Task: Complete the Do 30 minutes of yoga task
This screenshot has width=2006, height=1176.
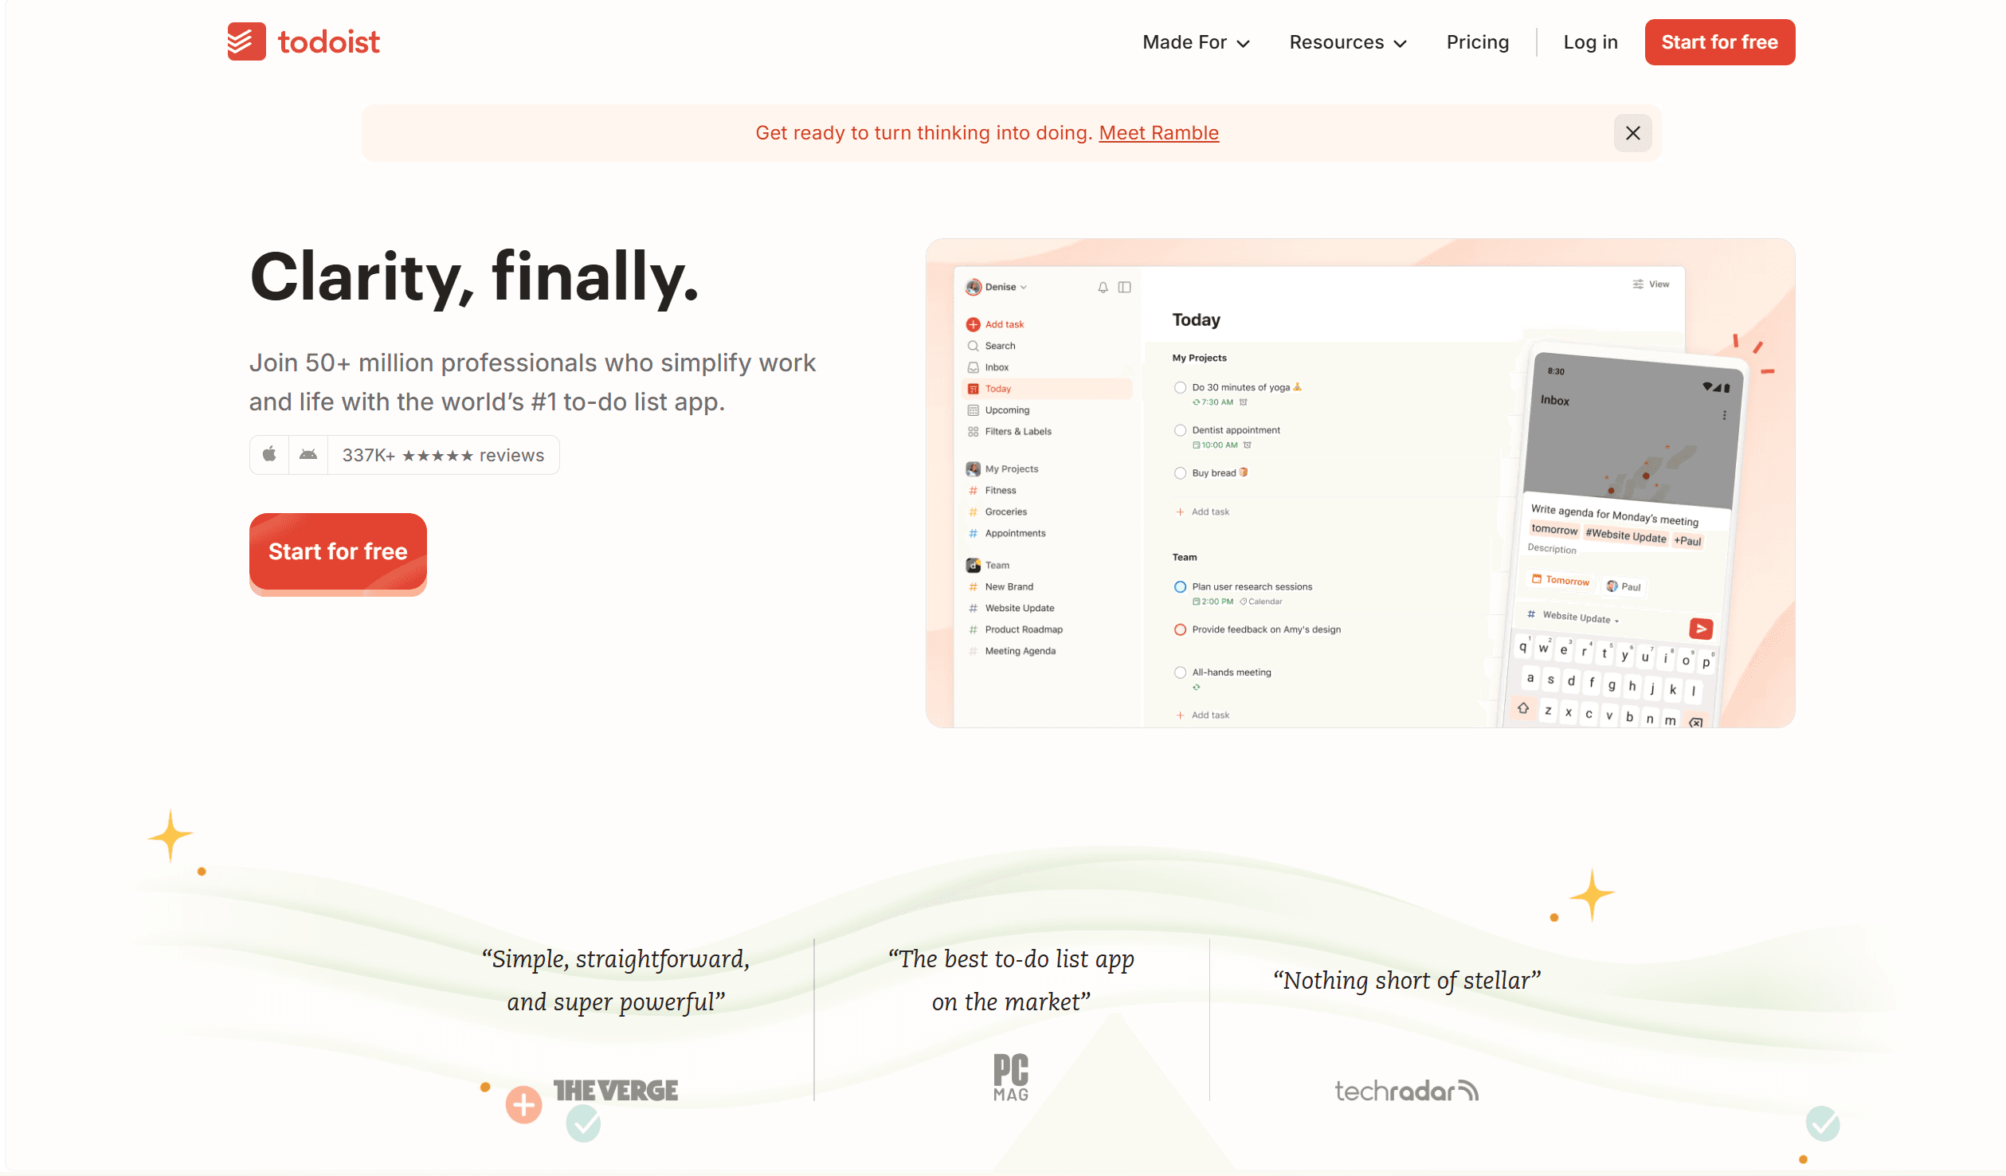Action: click(1180, 388)
